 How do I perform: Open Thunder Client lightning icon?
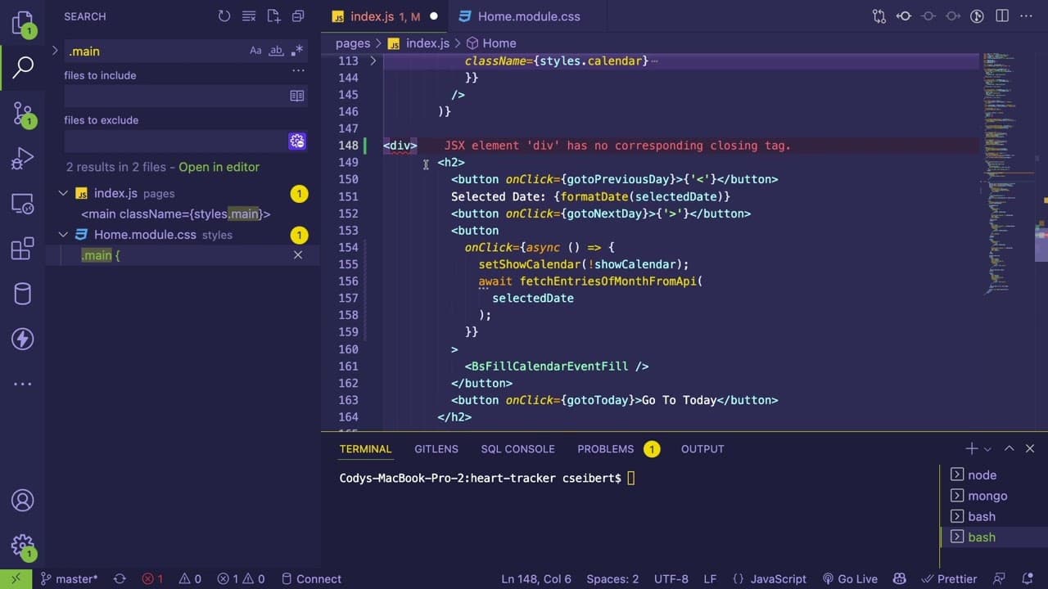point(23,338)
